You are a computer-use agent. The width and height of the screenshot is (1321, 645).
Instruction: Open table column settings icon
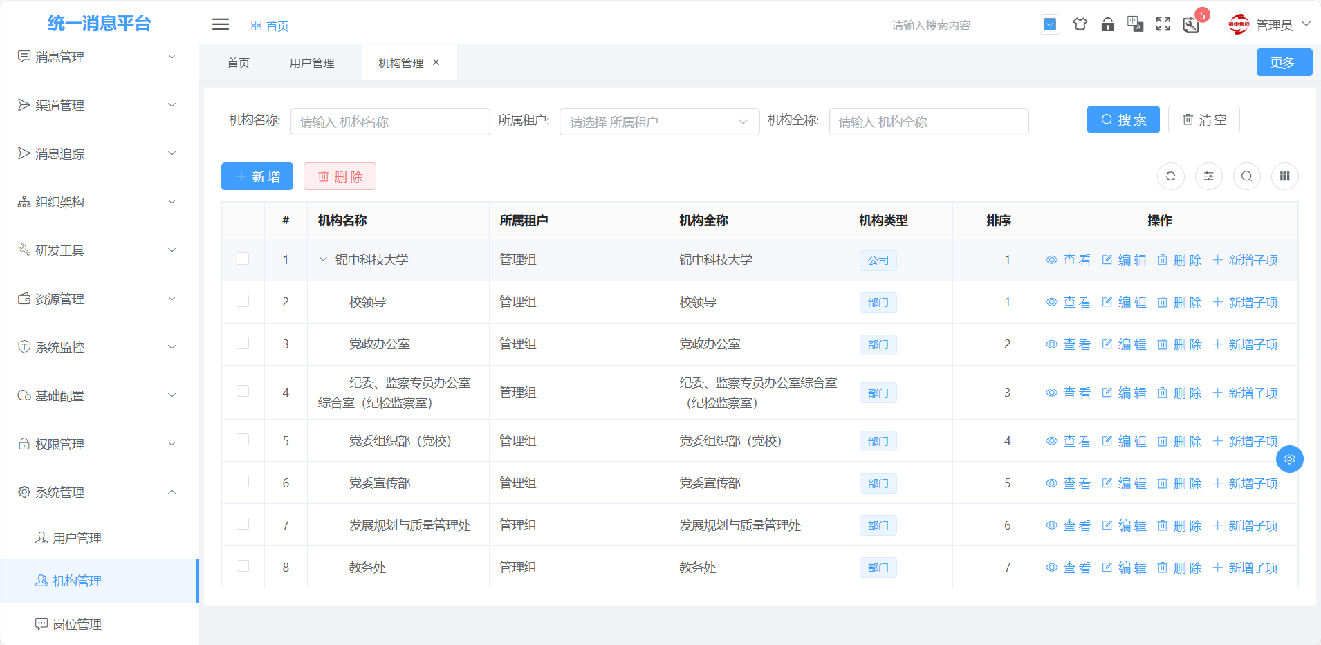tap(1208, 176)
